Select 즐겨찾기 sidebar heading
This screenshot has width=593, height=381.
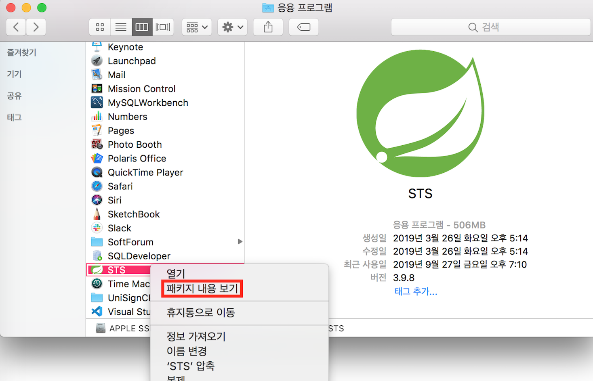tap(21, 52)
